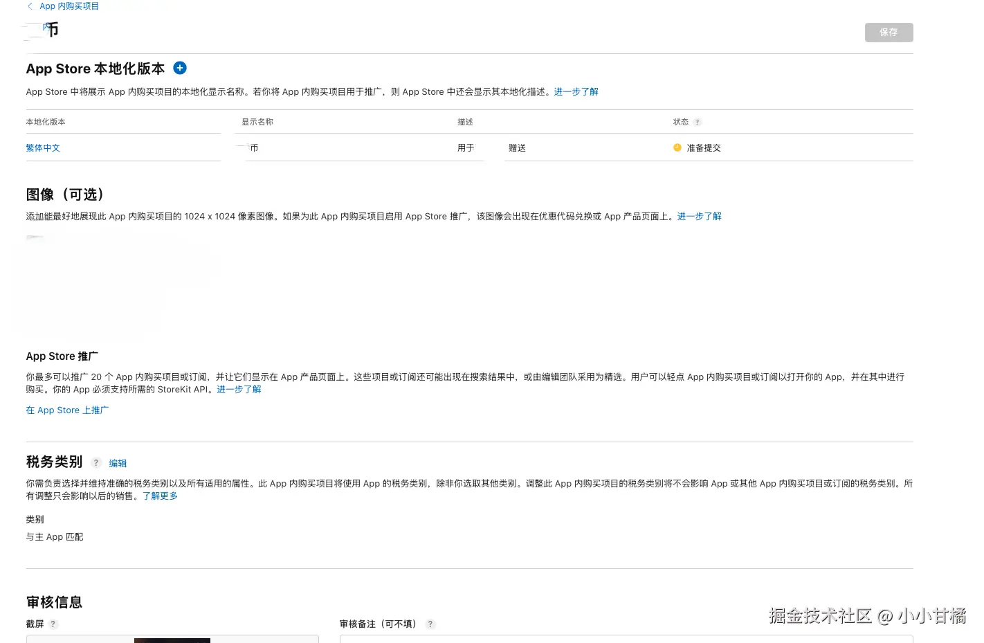984x643 pixels.
Task: Click the 保存 button
Action: 889,32
